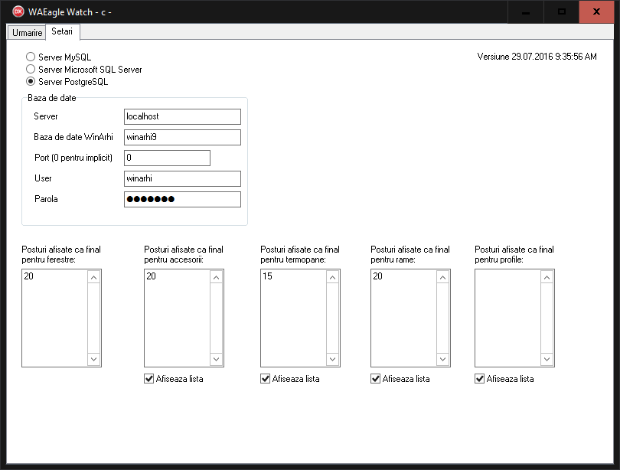Click scroll down arrow in accesorii list
Screen dimensions: 620x470
click(217, 359)
